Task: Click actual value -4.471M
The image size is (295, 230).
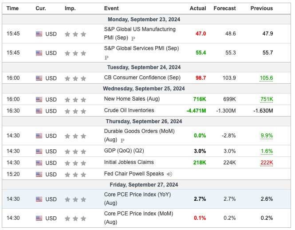Action: [x=196, y=111]
